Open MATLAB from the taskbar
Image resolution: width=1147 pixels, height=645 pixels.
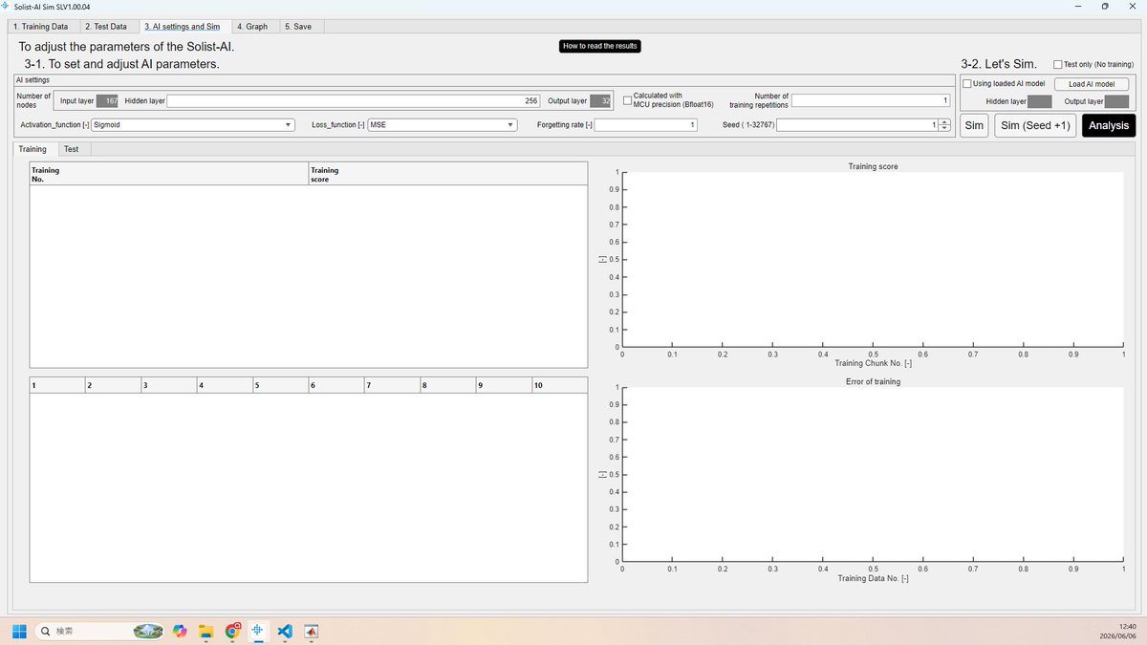tap(310, 632)
